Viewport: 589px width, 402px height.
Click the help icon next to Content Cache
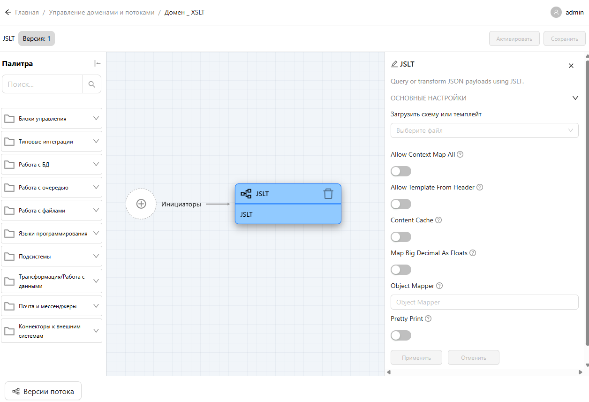pyautogui.click(x=438, y=220)
